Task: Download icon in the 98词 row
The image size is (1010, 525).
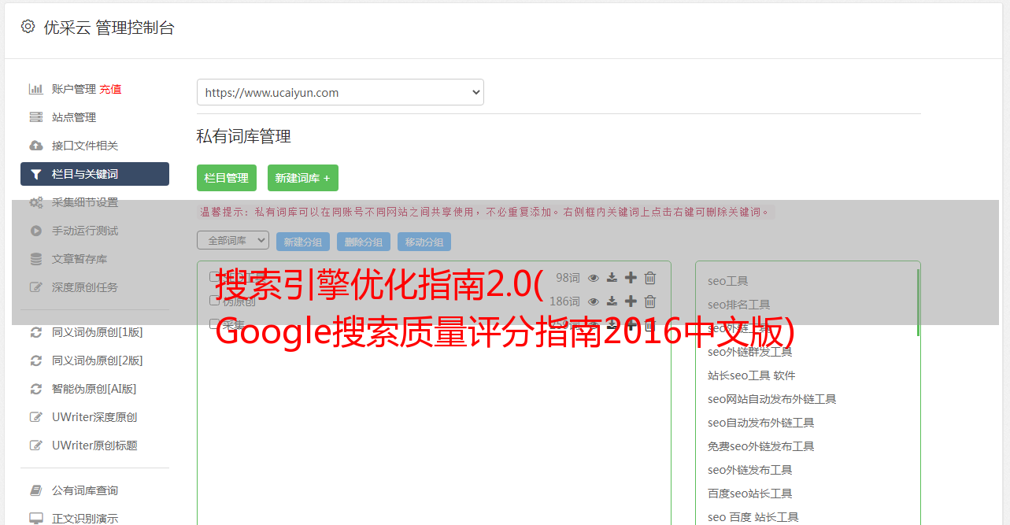Action: (x=612, y=278)
